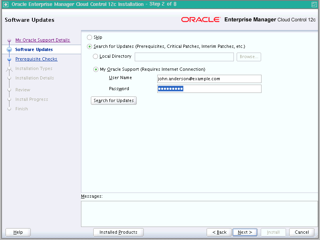Choose My Oracle Support radio option
This screenshot has height=240, width=320.
point(96,70)
